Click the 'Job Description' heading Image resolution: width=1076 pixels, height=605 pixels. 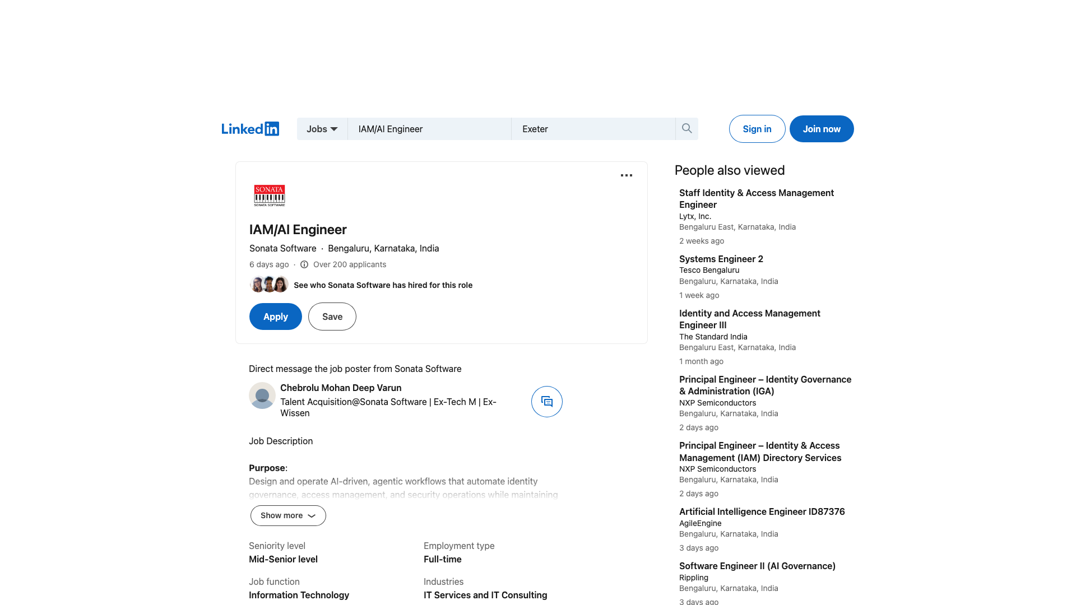pyautogui.click(x=281, y=441)
